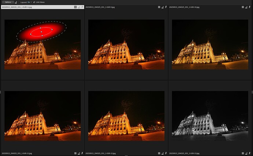Toggle the Link Views checkbox
The width and height of the screenshot is (253, 156).
[x=34, y=2]
